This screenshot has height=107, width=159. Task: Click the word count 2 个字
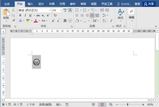(31, 104)
